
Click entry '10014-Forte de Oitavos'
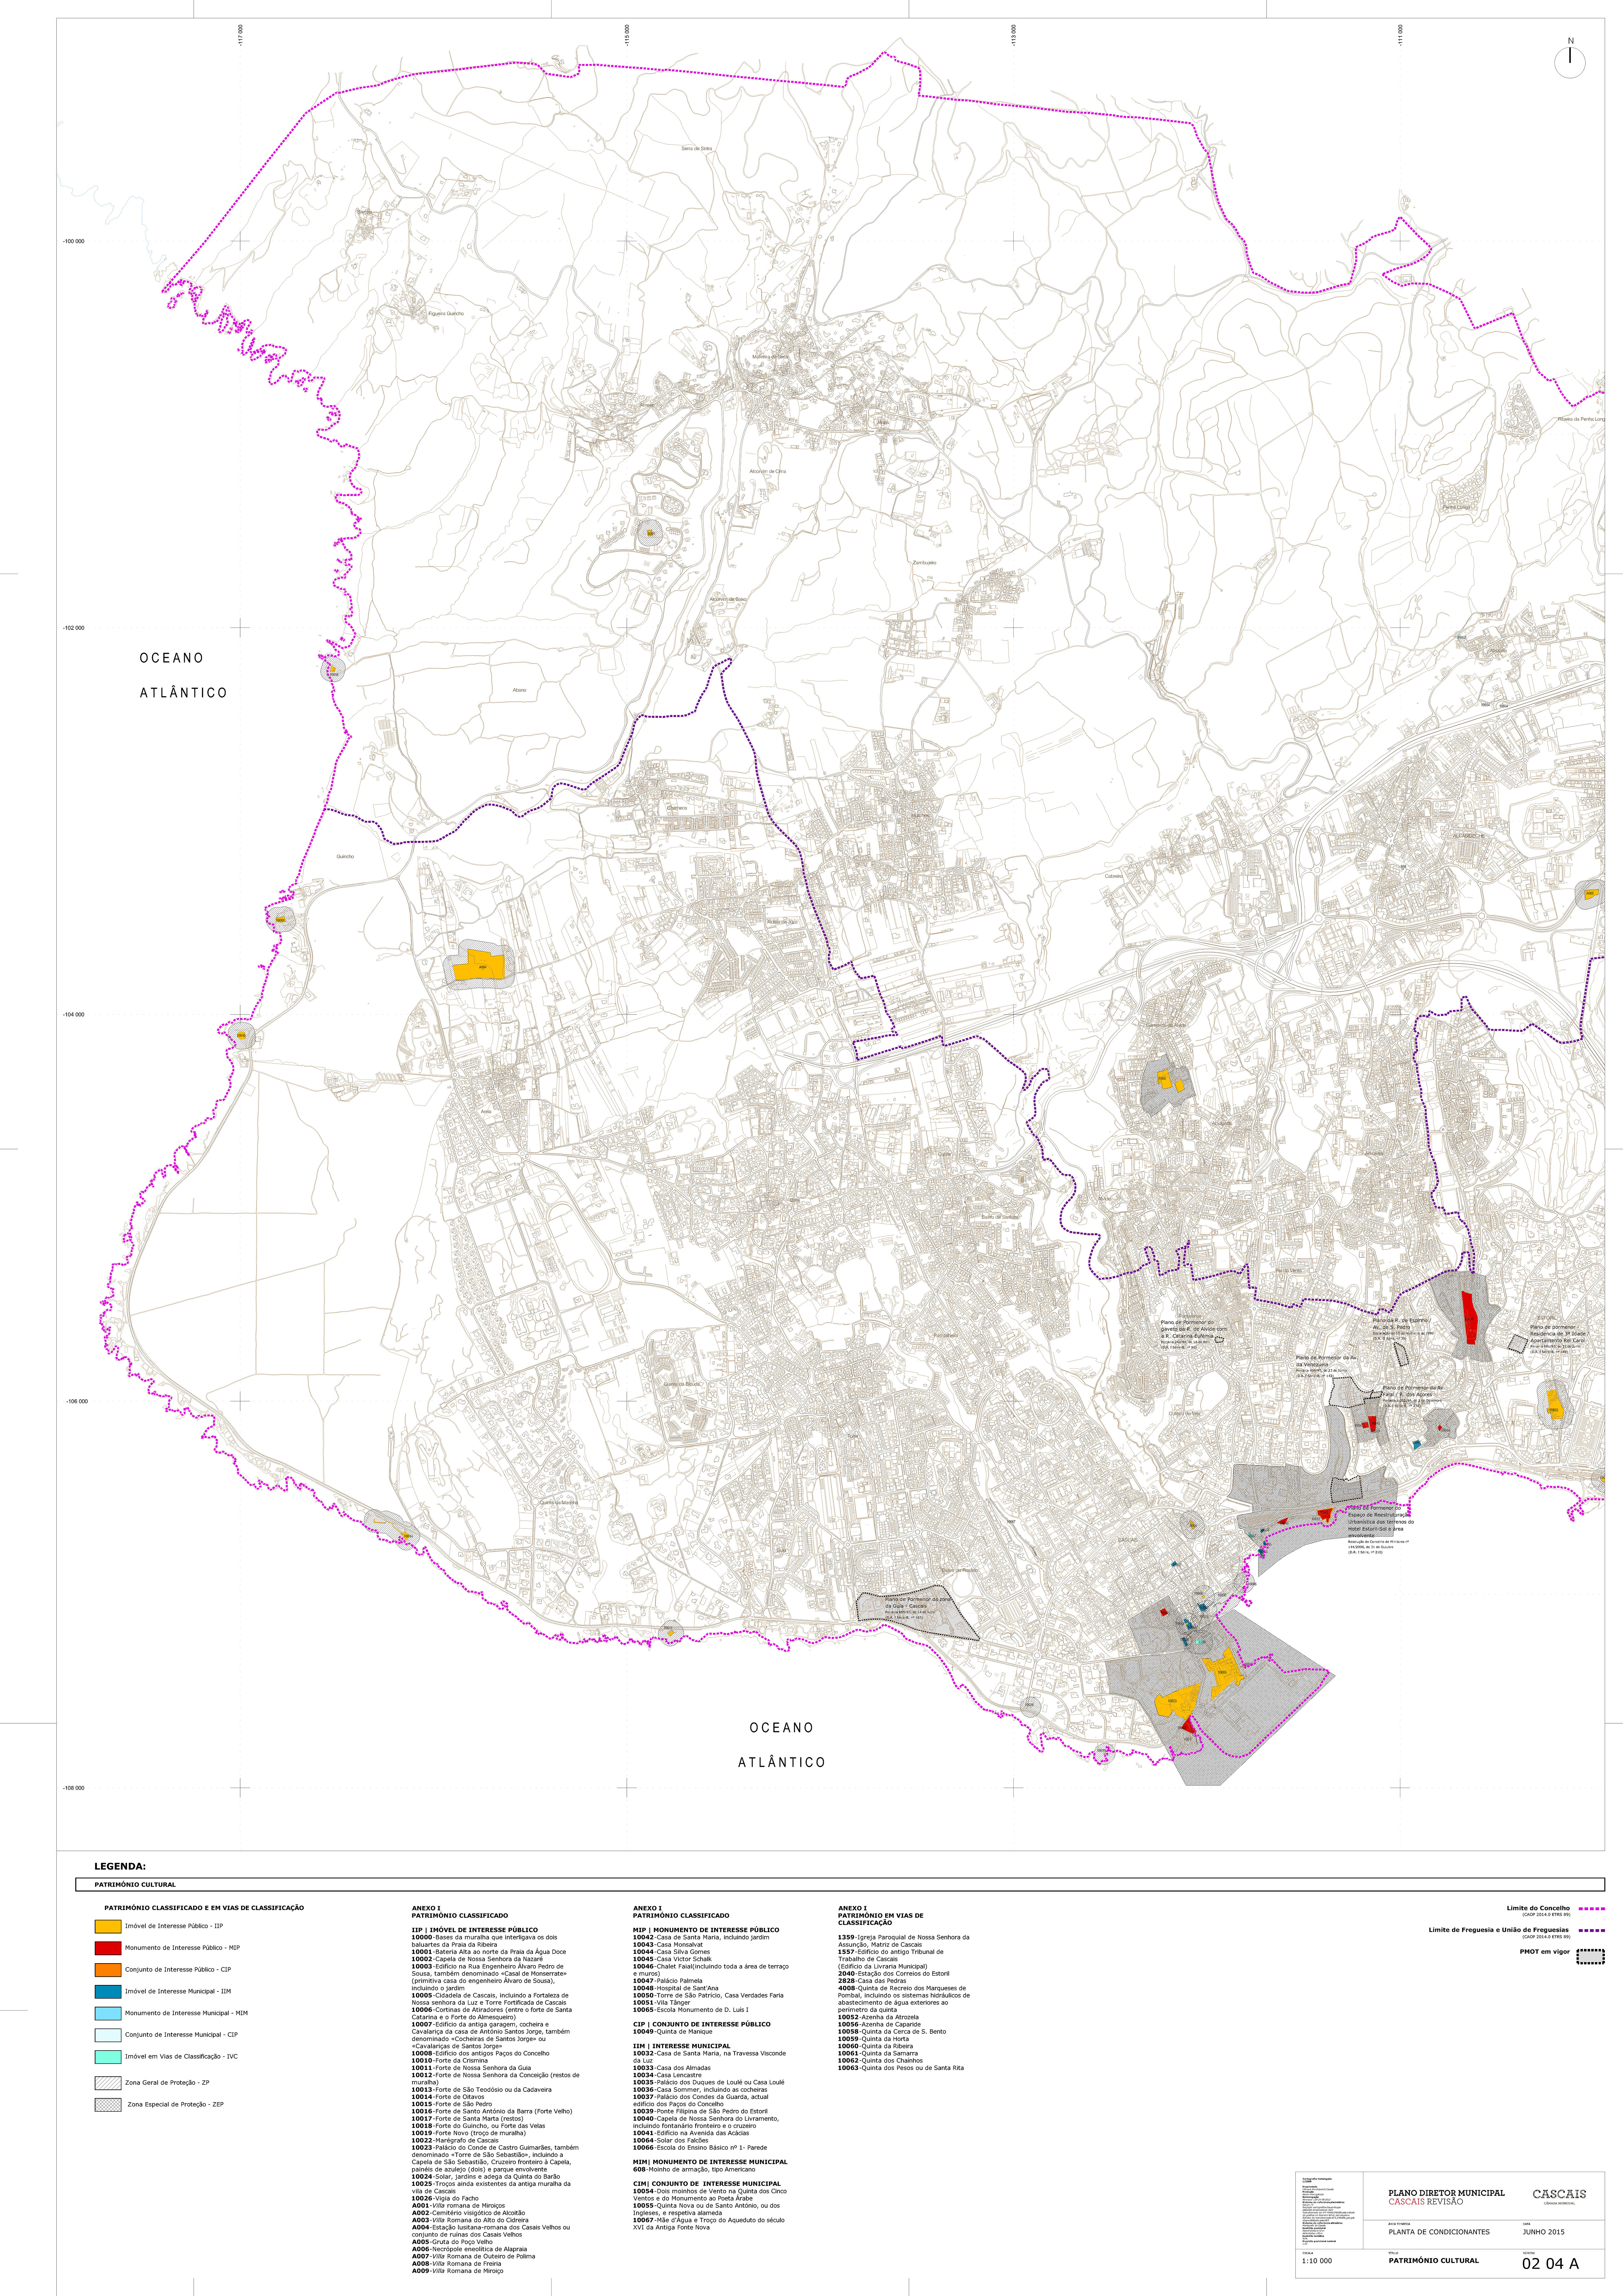pos(448,2097)
